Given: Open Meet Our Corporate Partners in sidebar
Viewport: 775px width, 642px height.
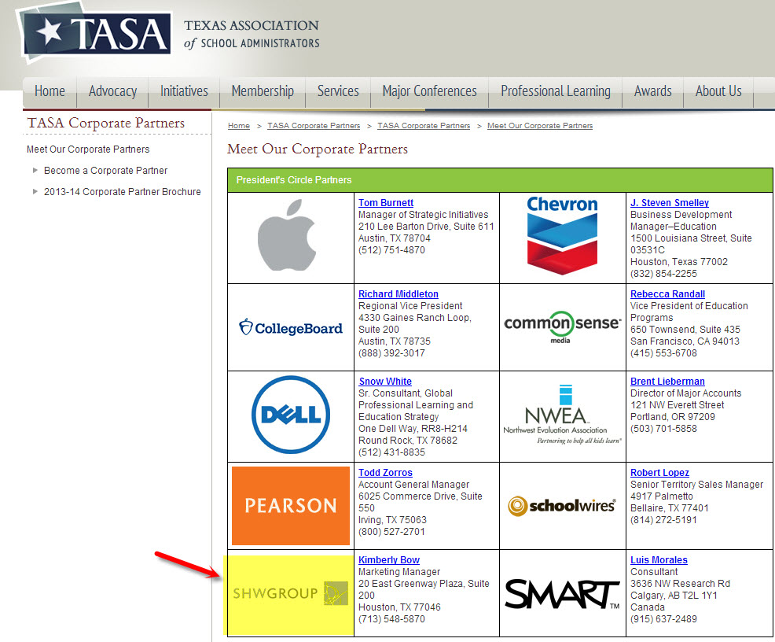Looking at the screenshot, I should [88, 149].
